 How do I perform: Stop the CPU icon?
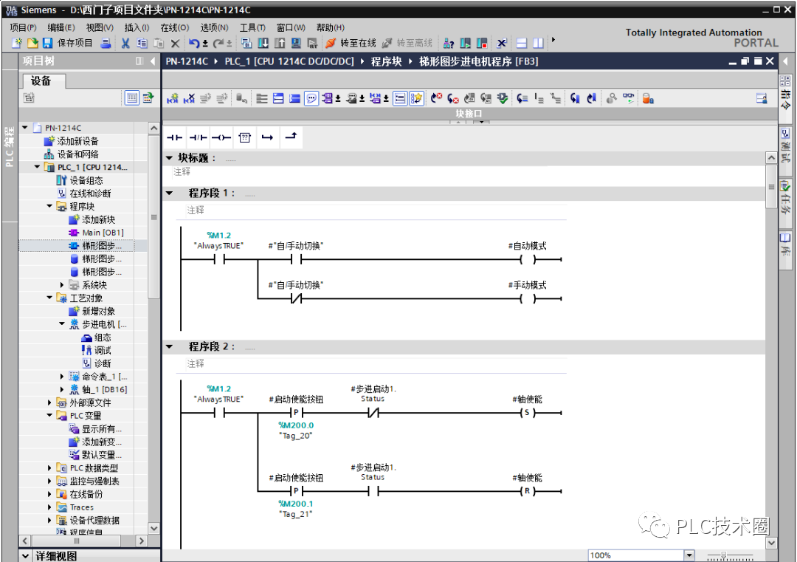[x=481, y=44]
